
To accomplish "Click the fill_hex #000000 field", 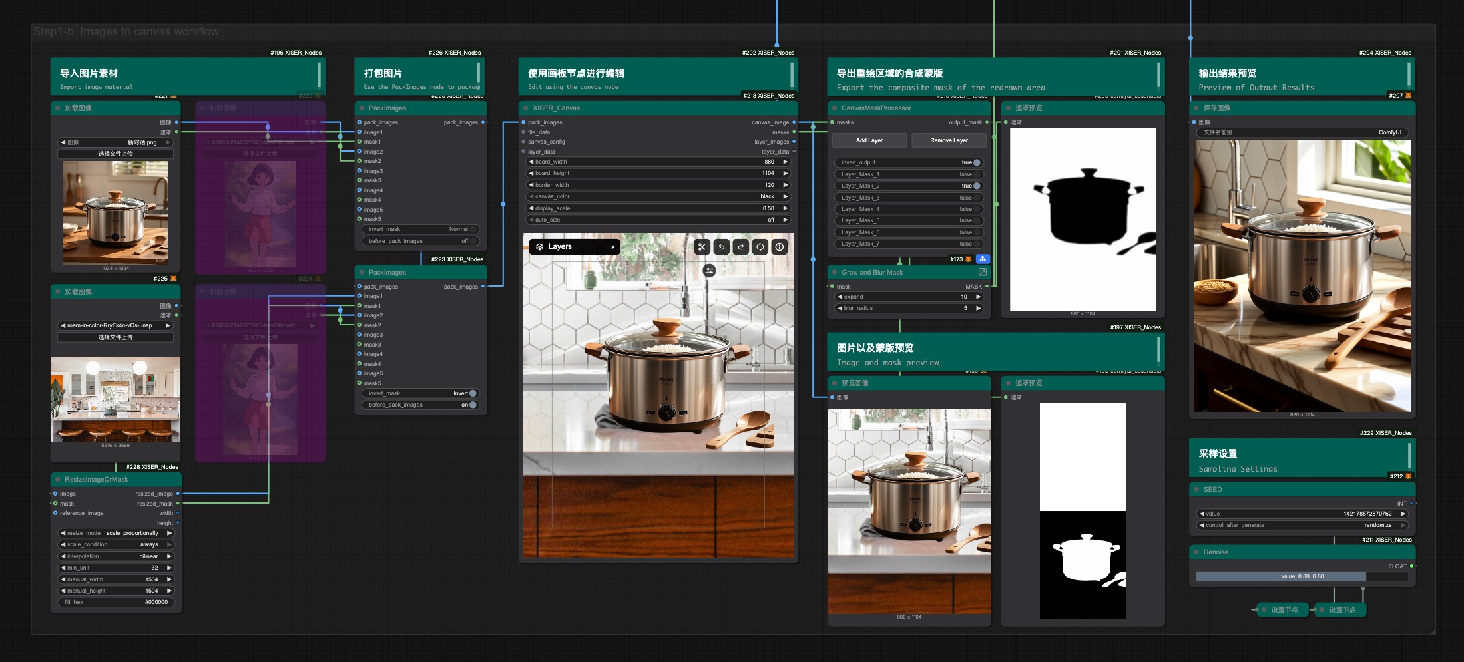I will pos(117,602).
